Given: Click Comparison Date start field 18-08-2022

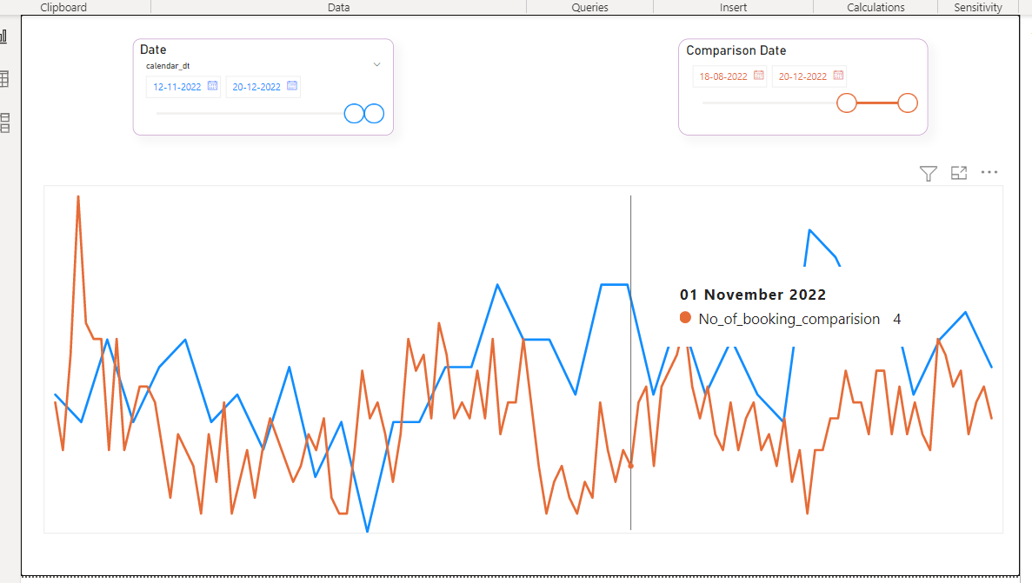Looking at the screenshot, I should (x=729, y=76).
